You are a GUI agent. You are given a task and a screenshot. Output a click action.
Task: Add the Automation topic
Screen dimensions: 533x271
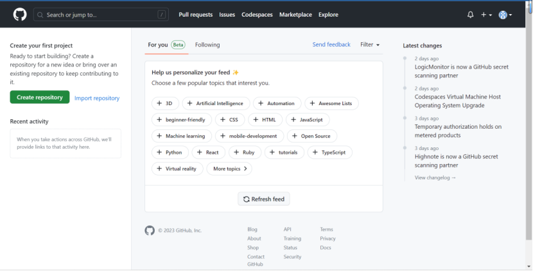click(277, 103)
